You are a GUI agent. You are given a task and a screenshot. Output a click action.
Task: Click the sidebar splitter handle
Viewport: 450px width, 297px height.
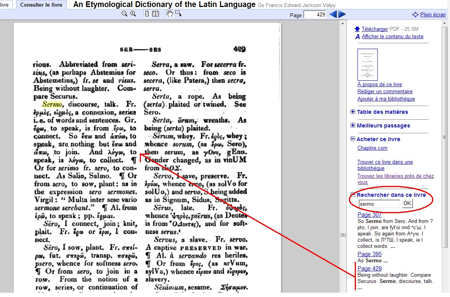pos(343,235)
